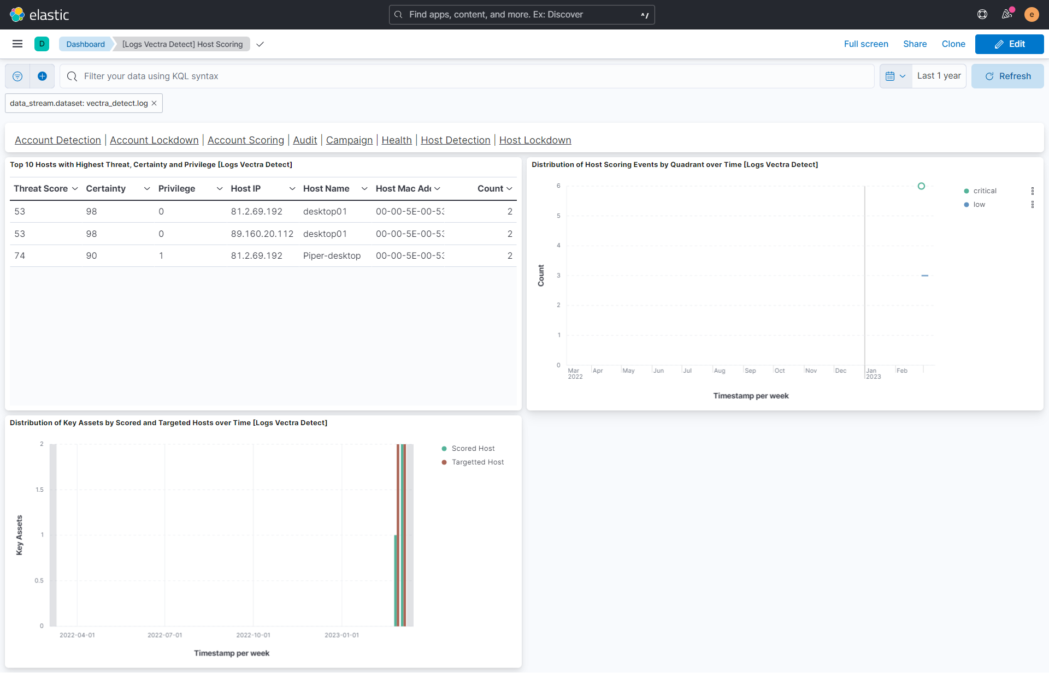Open the Audit dashboard link
This screenshot has width=1049, height=673.
click(305, 140)
